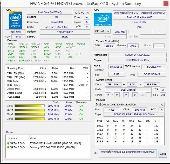
Task: Click the BIOS Version 8DCN25WW field
Action: click(154, 67)
